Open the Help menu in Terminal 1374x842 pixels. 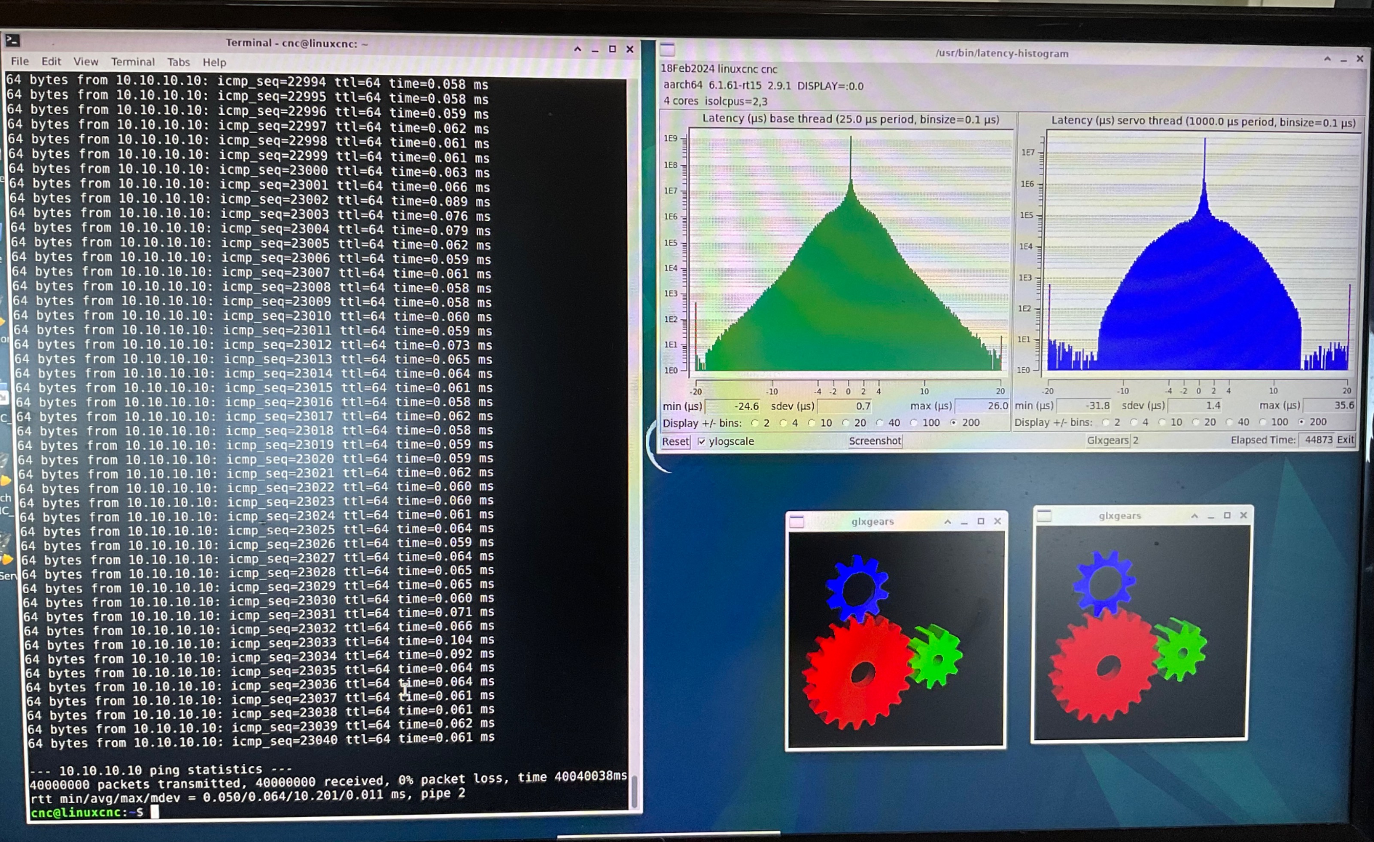point(214,62)
